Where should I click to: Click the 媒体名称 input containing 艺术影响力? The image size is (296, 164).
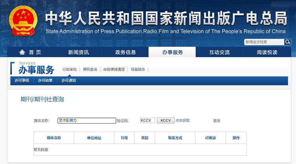[x=87, y=120]
